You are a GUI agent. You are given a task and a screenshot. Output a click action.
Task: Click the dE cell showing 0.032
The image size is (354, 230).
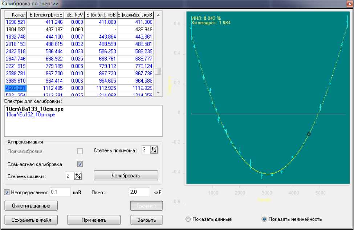[74, 44]
